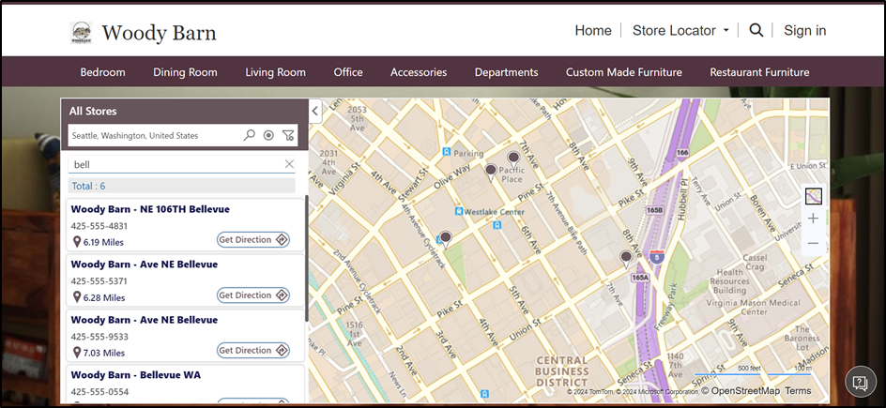Use current location target icon
This screenshot has height=408, width=886.
pos(268,135)
